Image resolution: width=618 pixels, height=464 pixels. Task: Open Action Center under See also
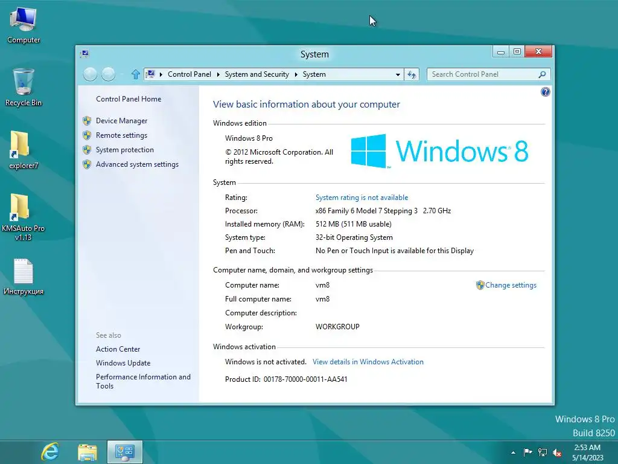[118, 349]
